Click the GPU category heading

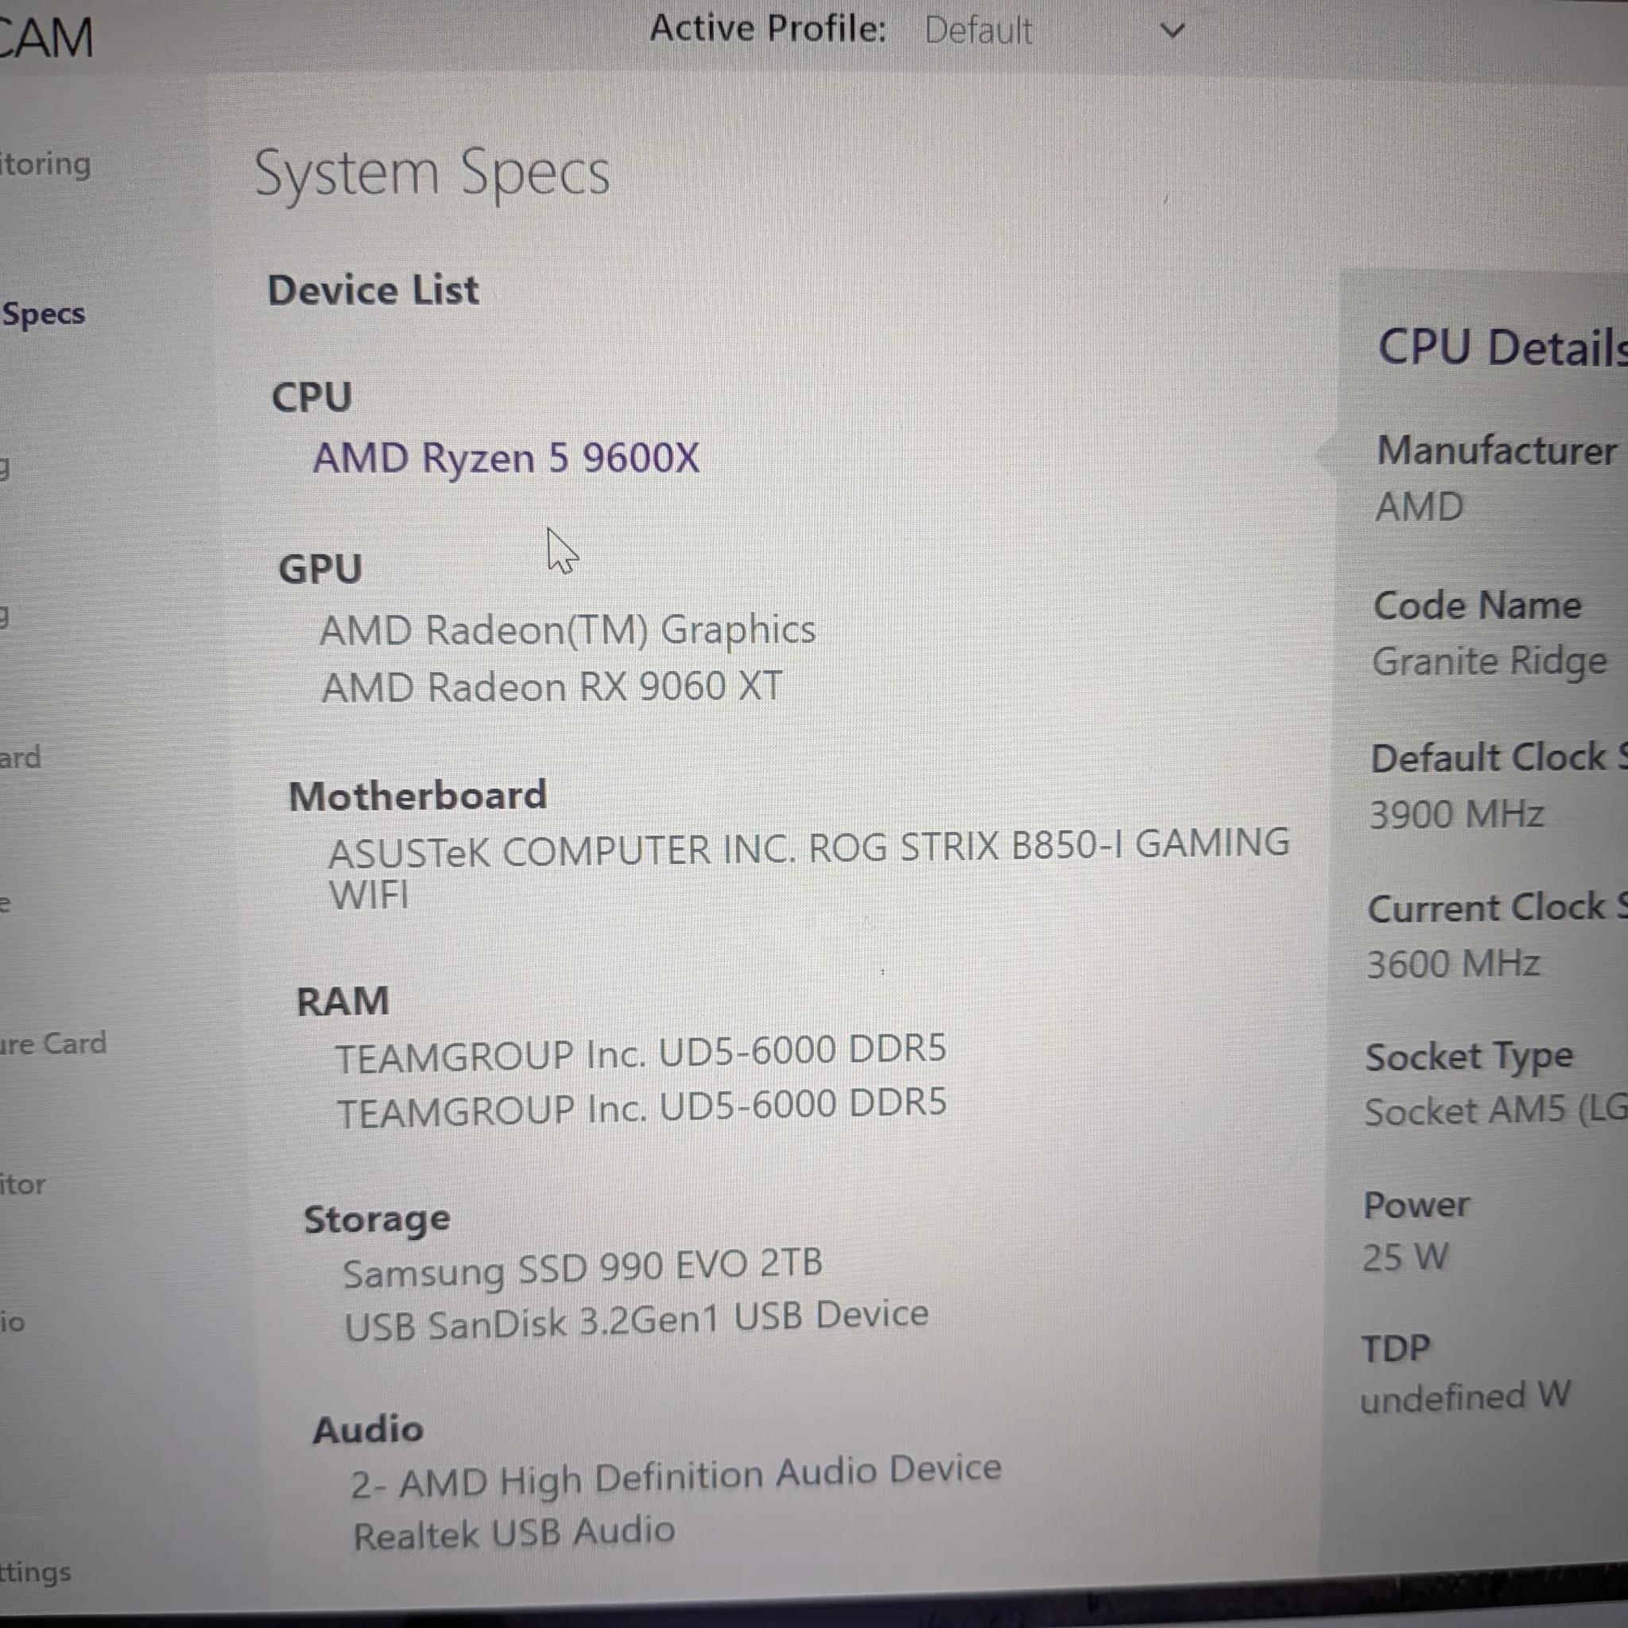tap(320, 569)
